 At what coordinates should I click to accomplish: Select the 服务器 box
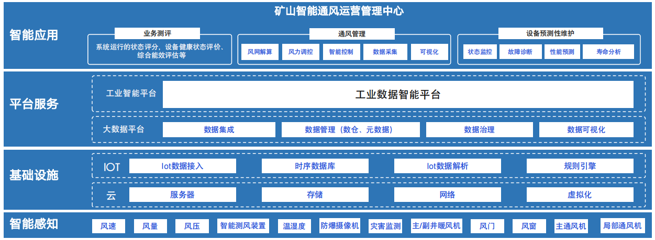click(x=182, y=195)
